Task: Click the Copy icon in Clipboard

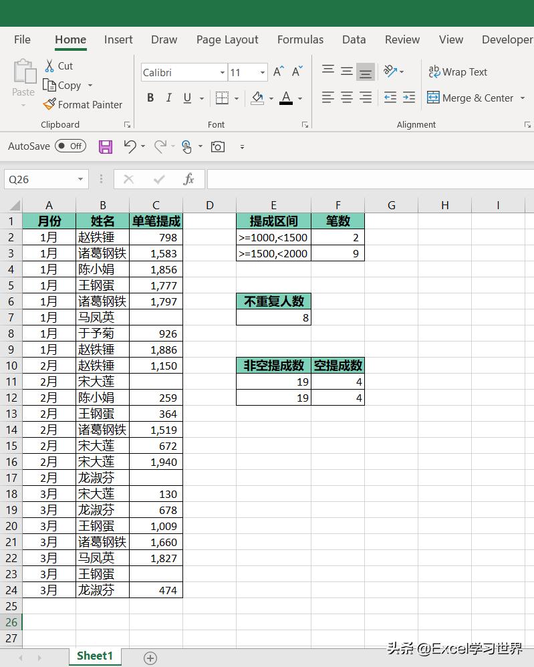Action: click(49, 85)
